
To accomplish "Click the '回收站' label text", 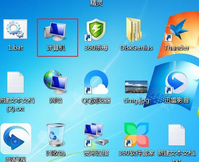I will click(56, 153).
